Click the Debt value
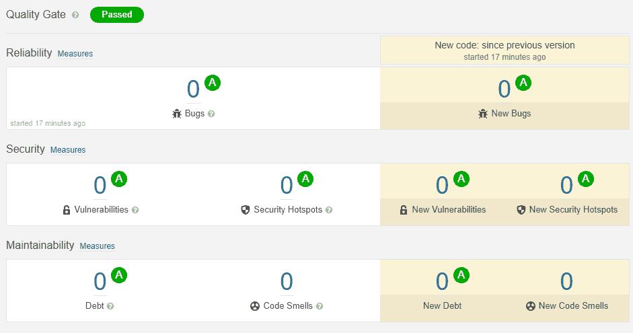 click(100, 281)
